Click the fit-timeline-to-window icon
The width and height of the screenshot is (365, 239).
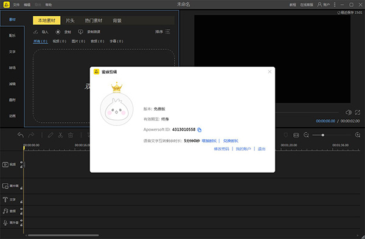[296, 135]
